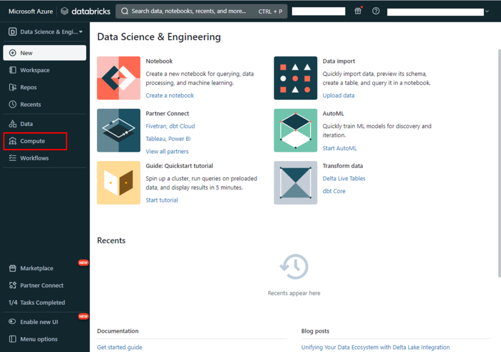Open Compute in the sidebar
501x352 pixels.
click(x=32, y=141)
